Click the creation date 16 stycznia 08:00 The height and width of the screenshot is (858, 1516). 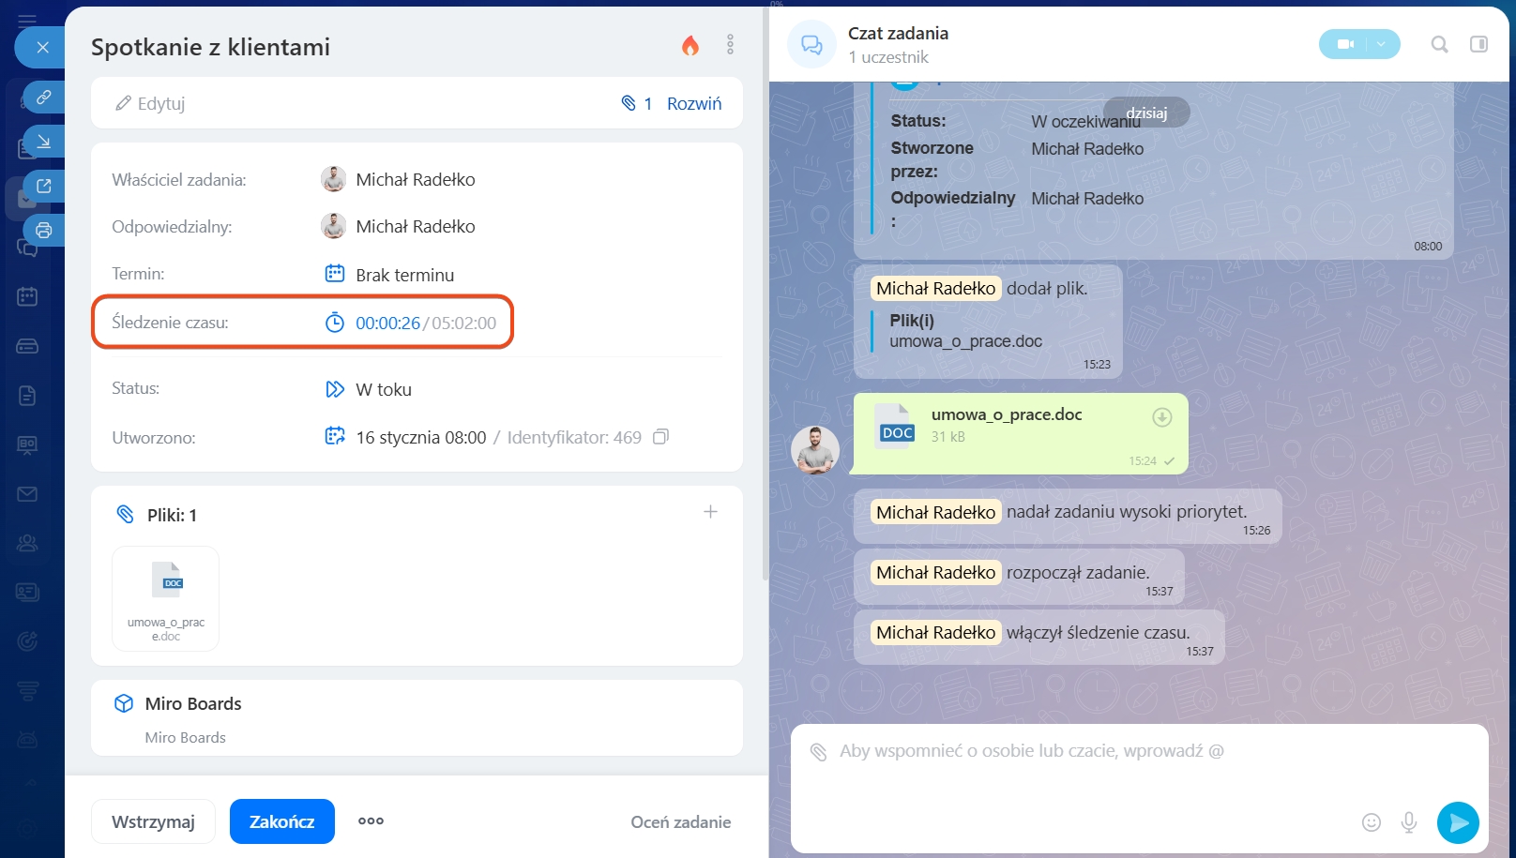(x=421, y=437)
